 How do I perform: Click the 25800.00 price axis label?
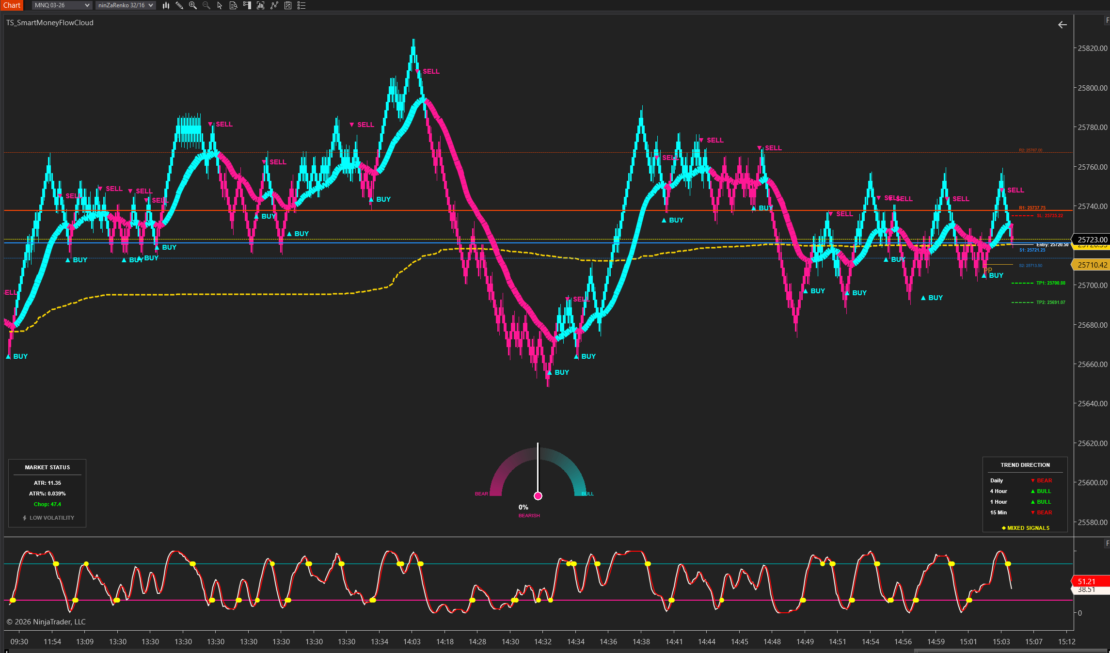click(1093, 88)
